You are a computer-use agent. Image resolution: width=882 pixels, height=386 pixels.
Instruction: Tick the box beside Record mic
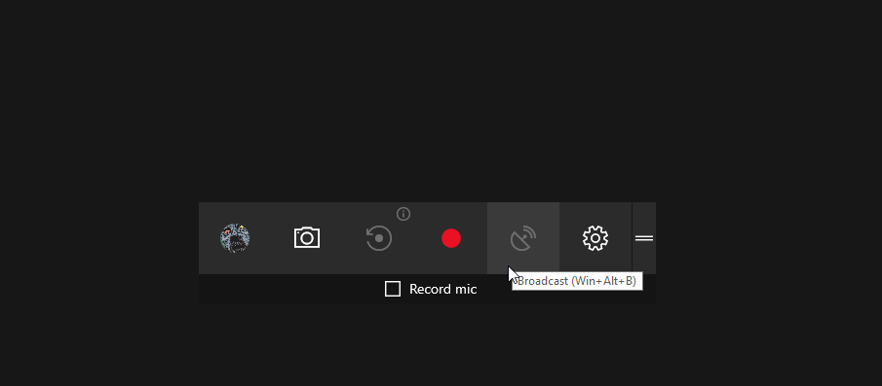point(393,289)
